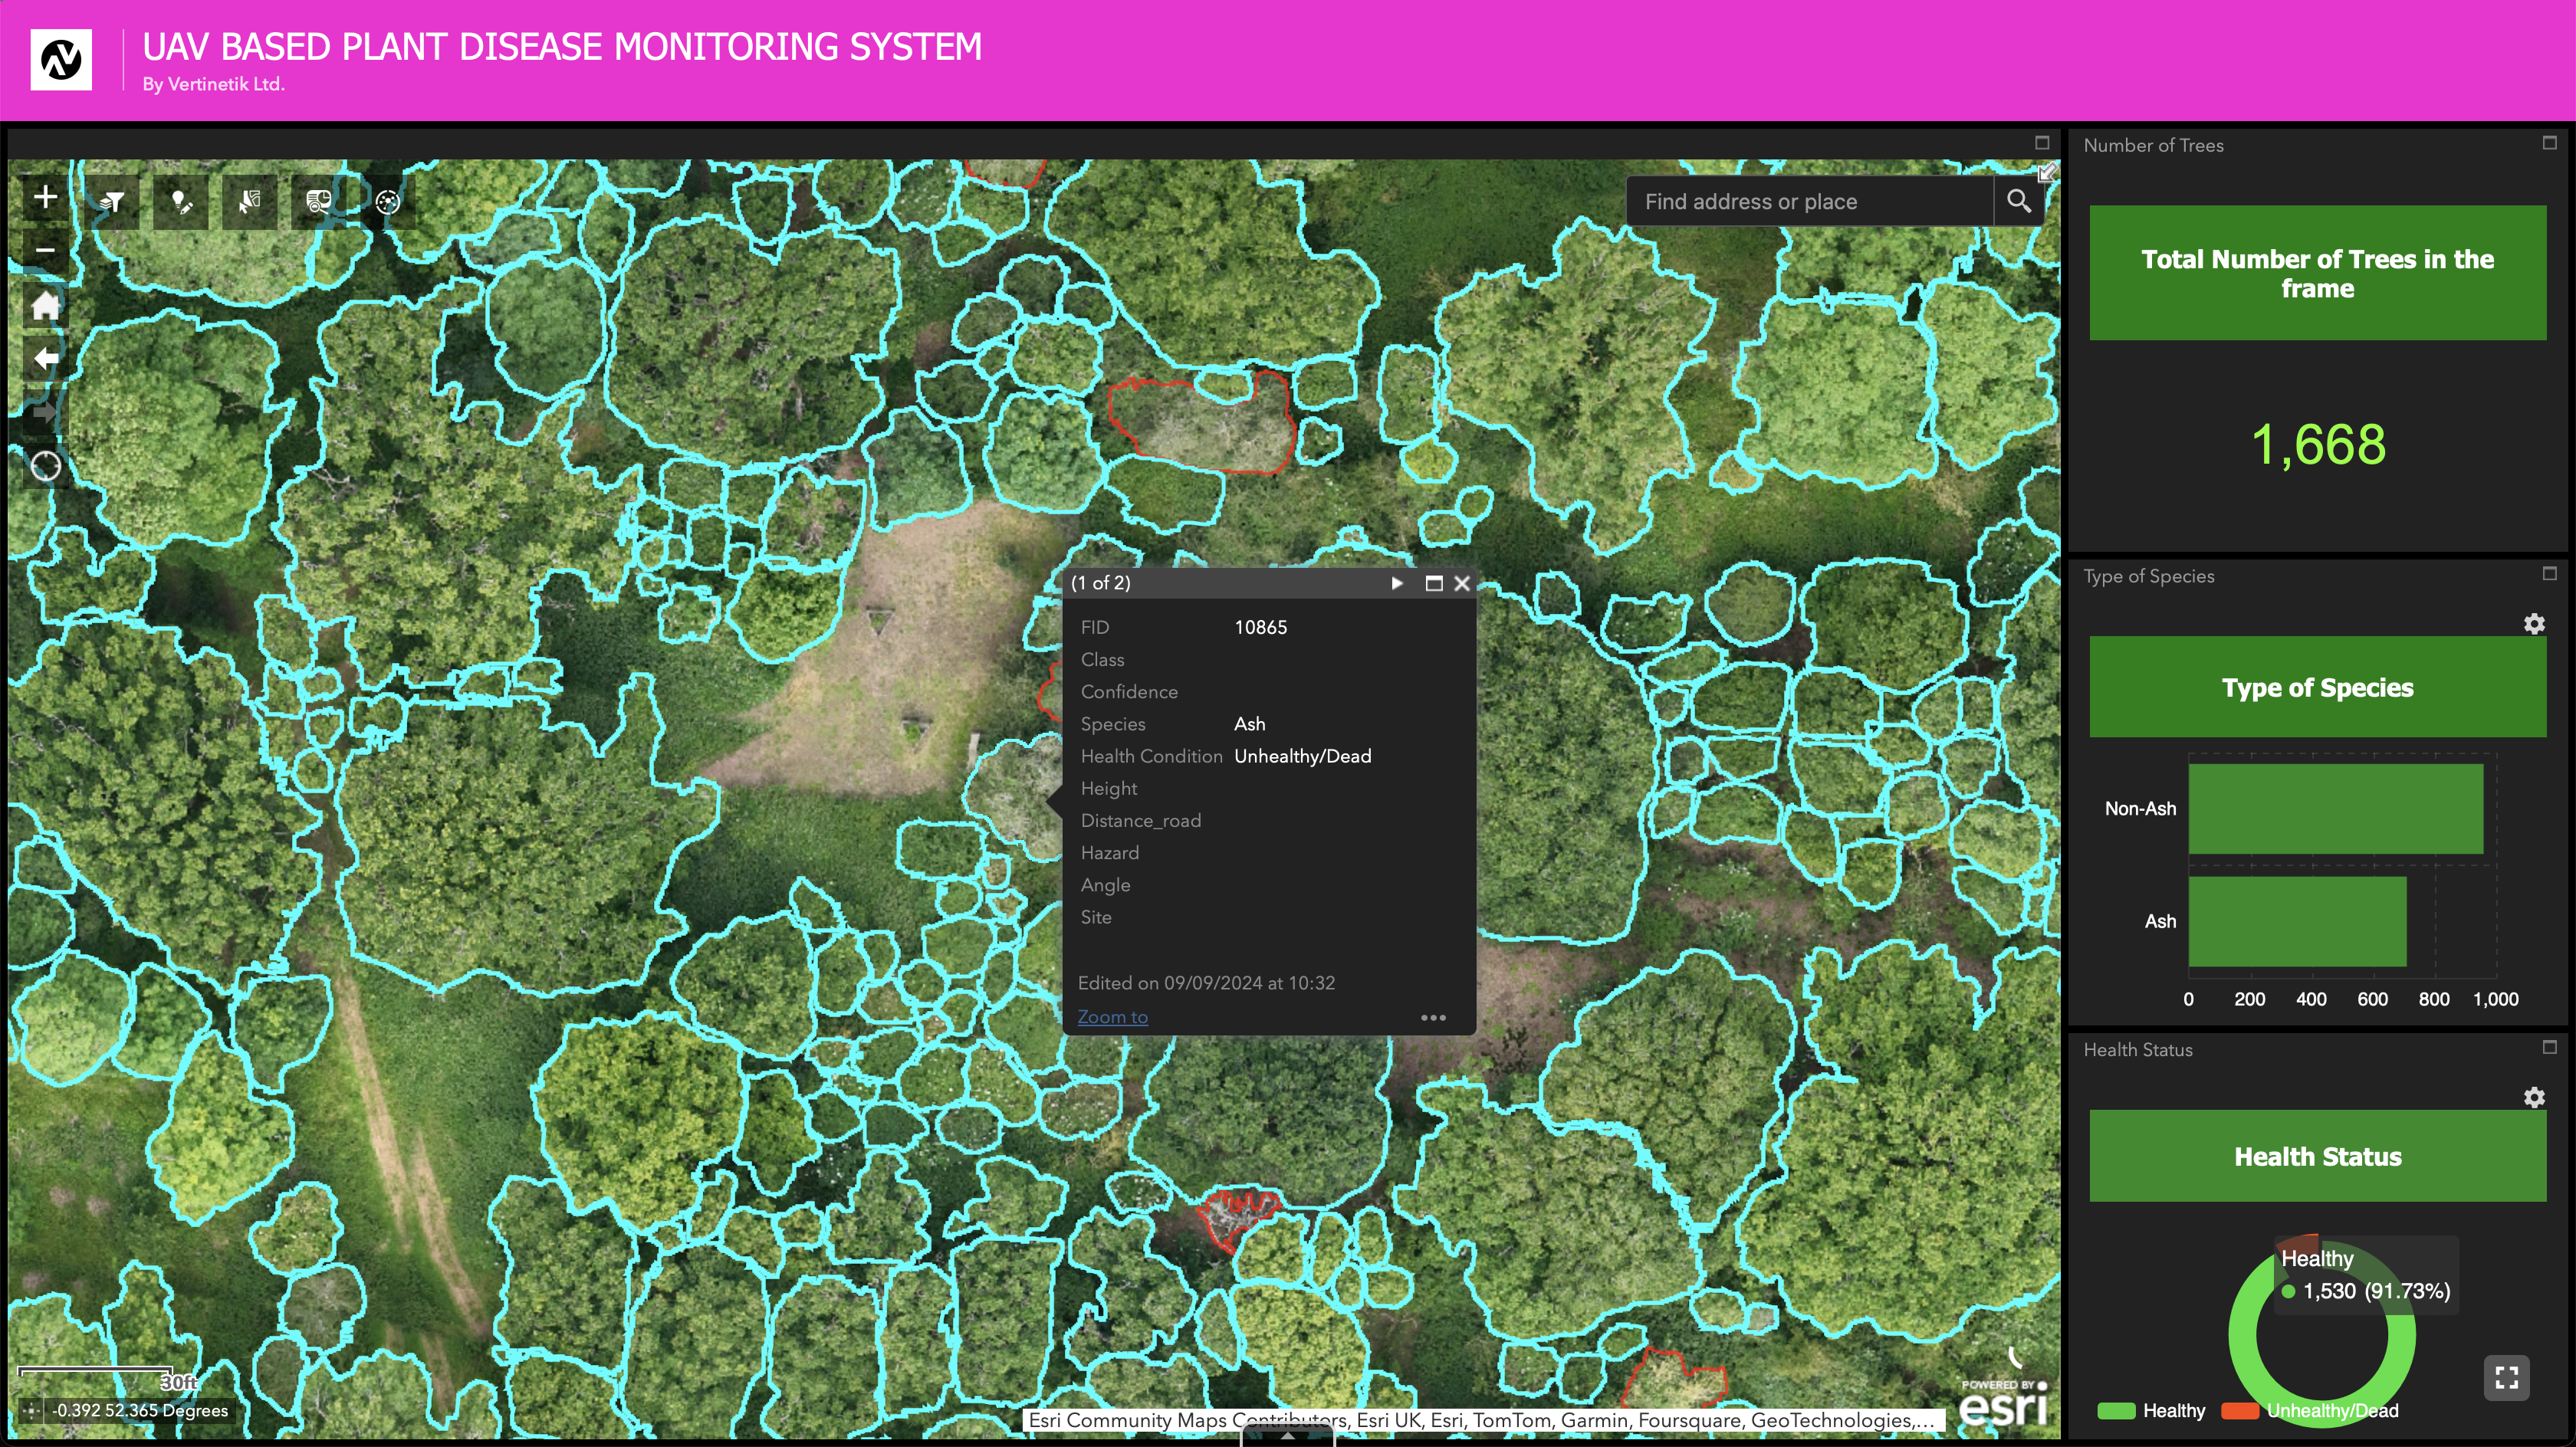The width and height of the screenshot is (2576, 1447).
Task: Return to the home map extent
Action: [45, 305]
